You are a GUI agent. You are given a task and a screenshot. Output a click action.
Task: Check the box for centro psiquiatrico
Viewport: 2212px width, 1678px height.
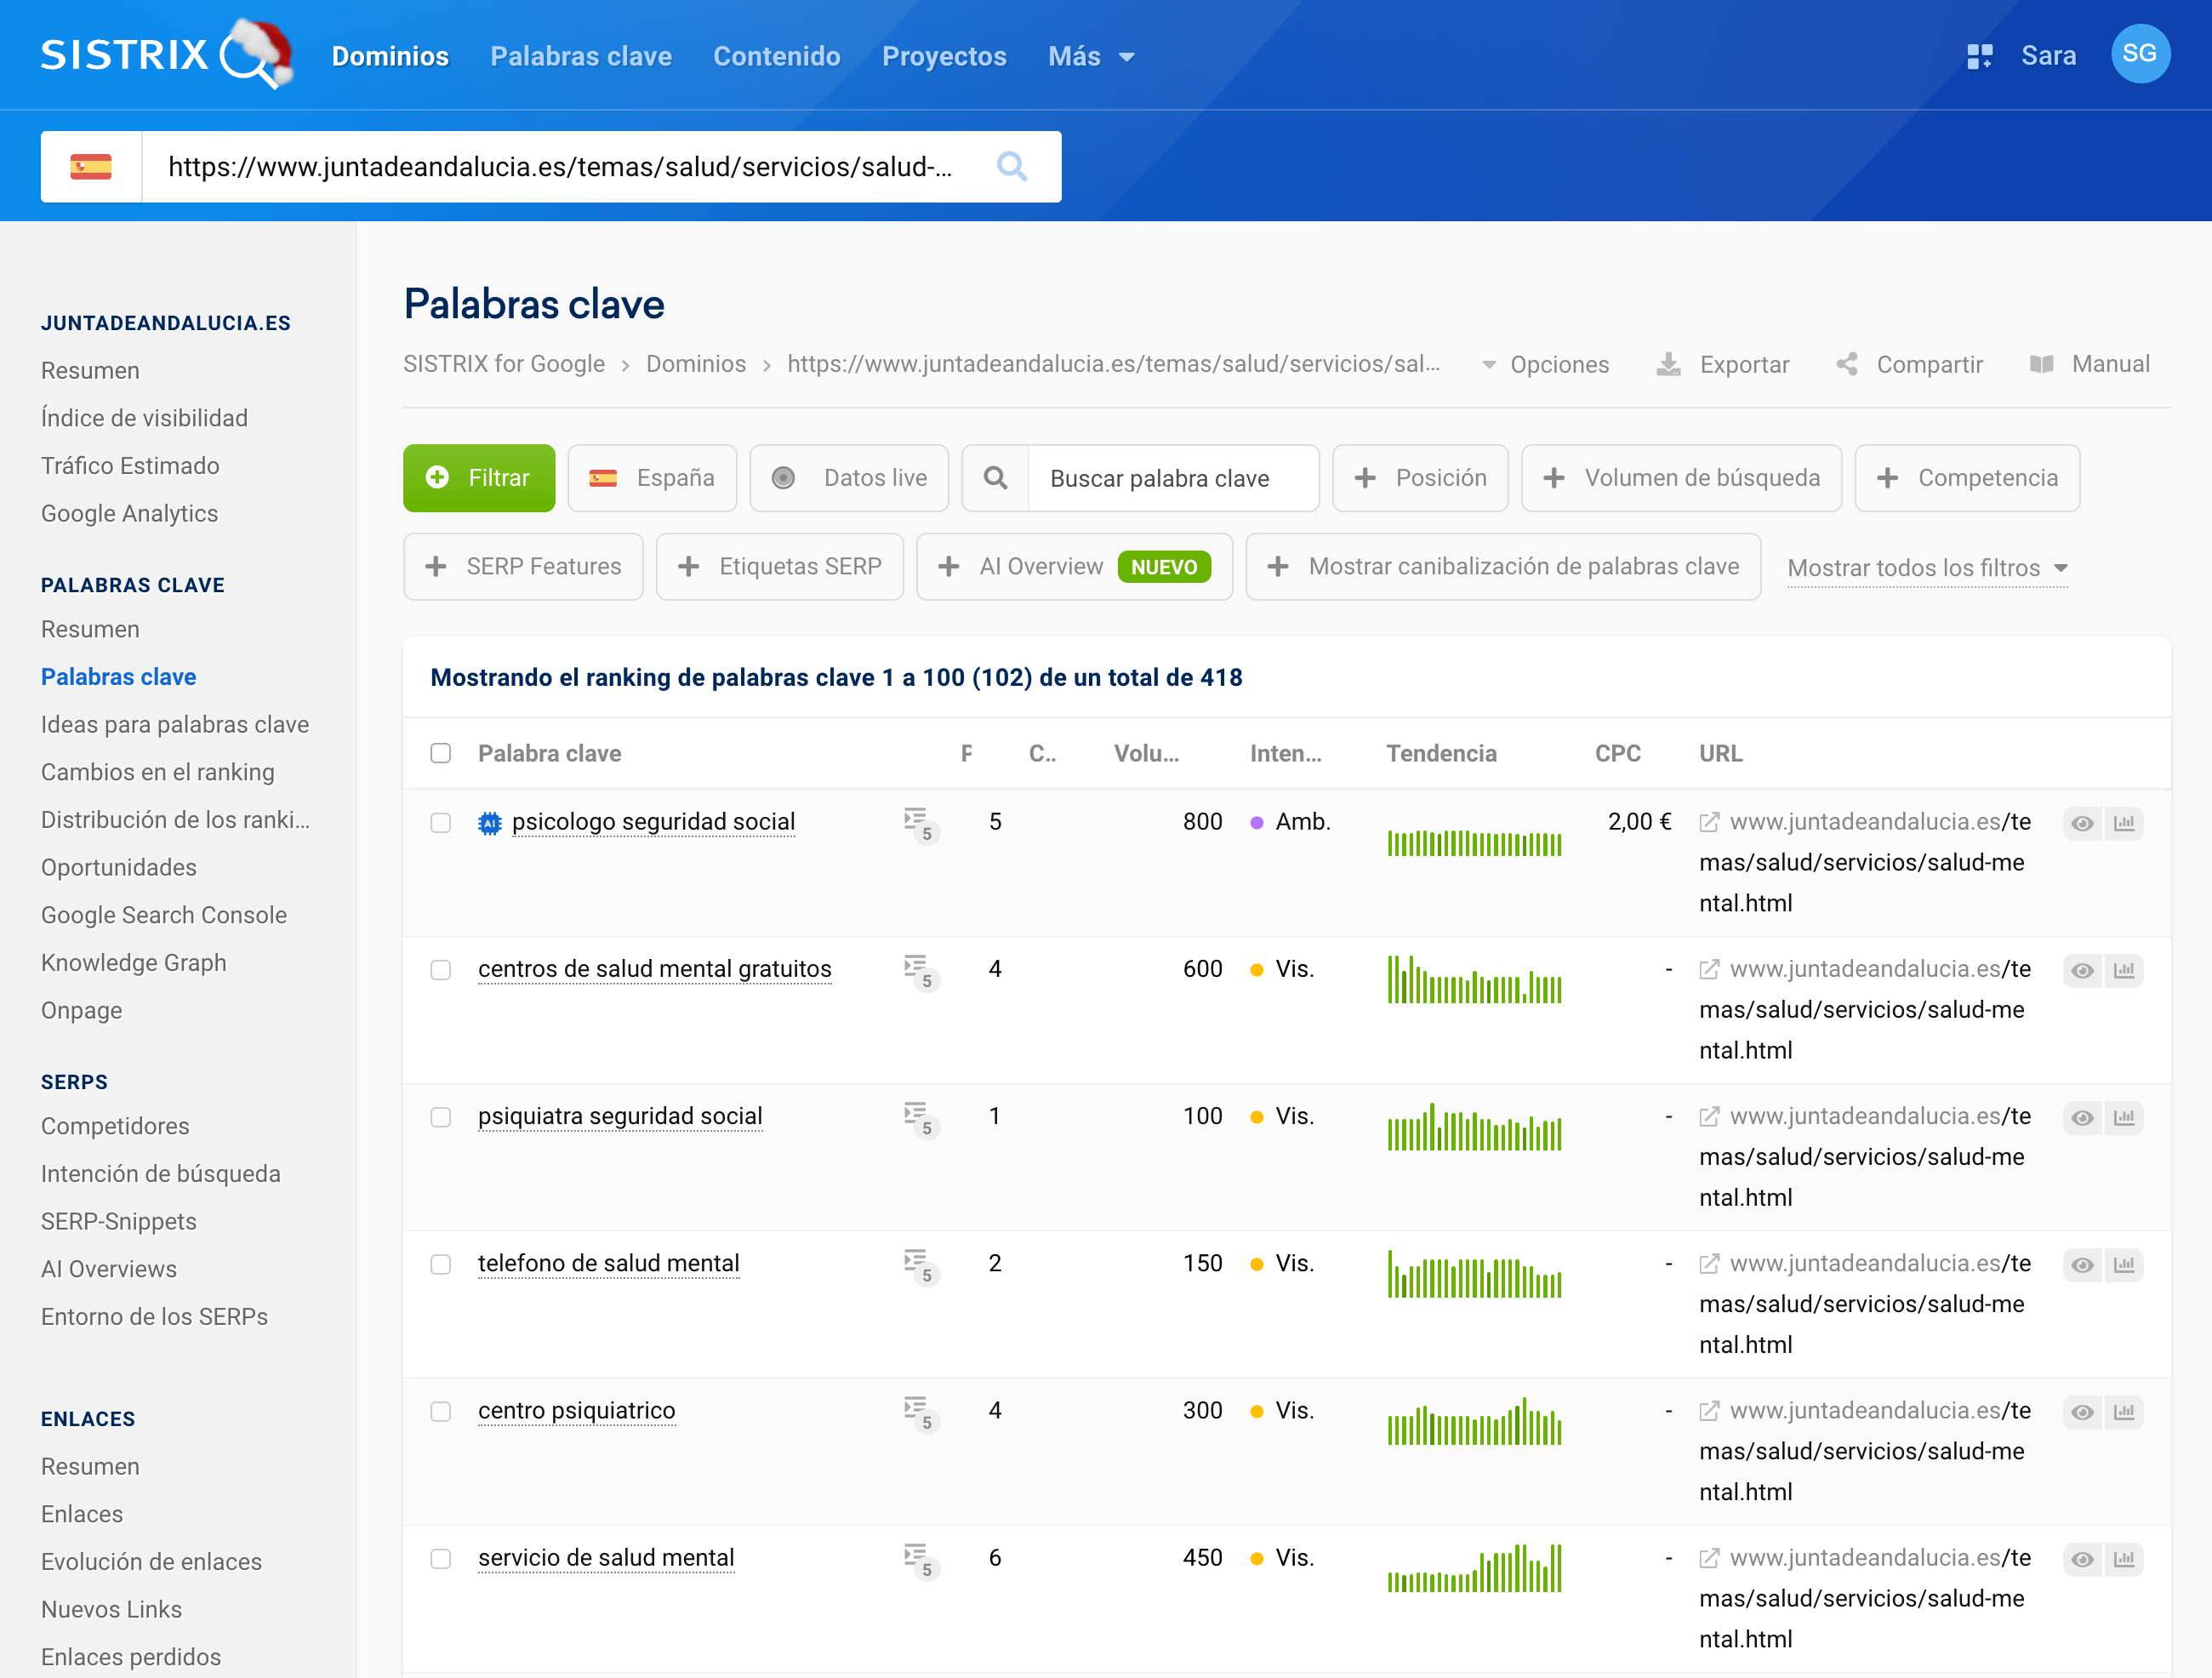441,1411
